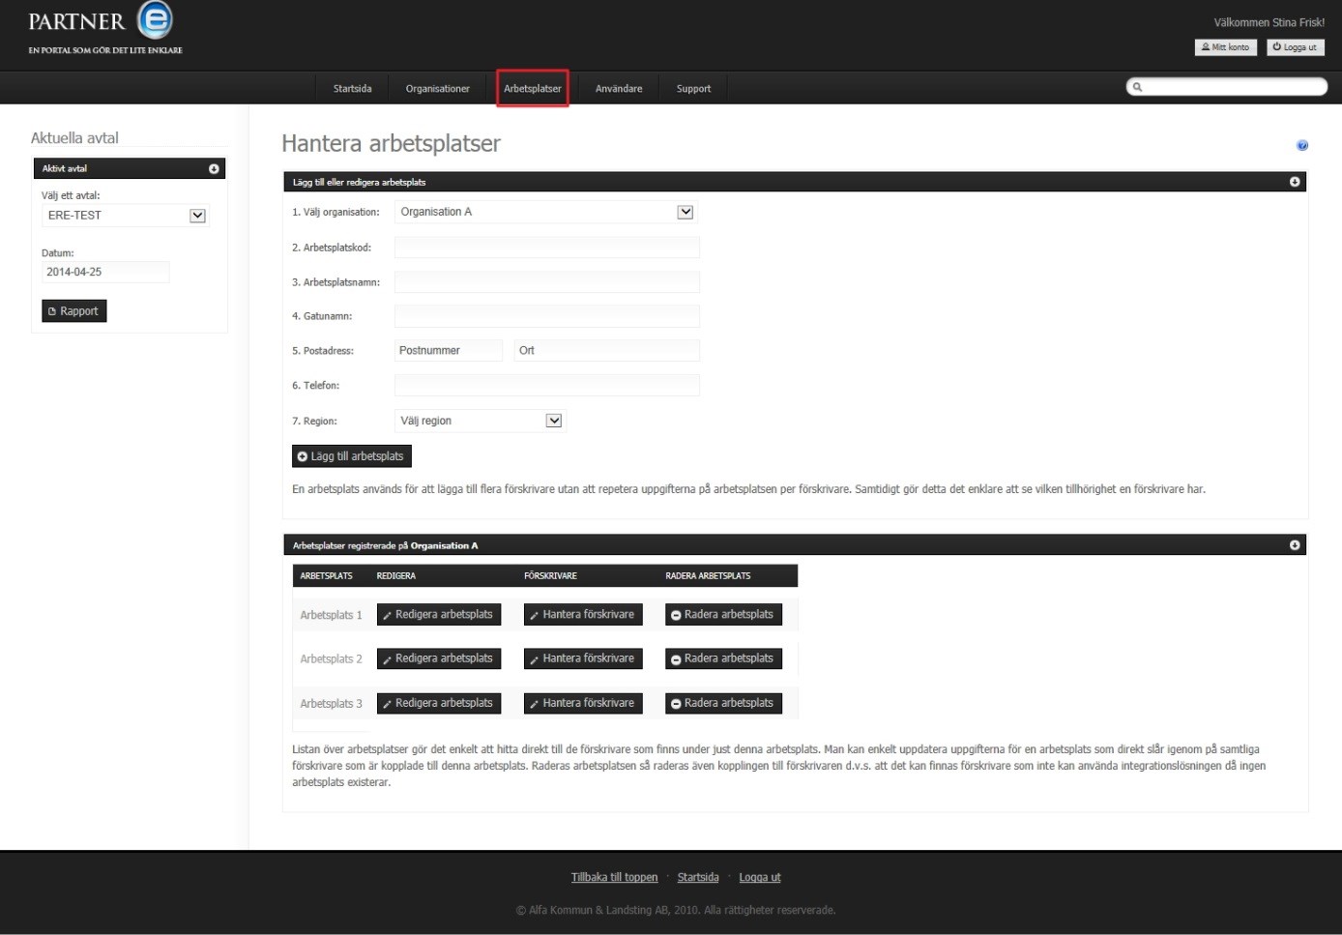Select the Arbetsplats 3 row label
This screenshot has height=935, width=1342.
coord(331,704)
